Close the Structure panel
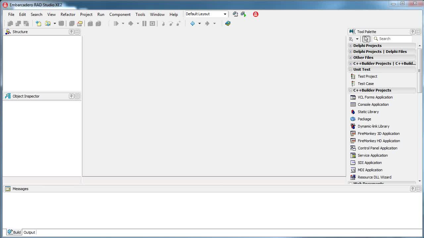 (77, 32)
